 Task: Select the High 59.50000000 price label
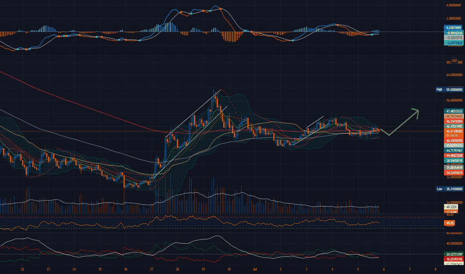click(450, 90)
